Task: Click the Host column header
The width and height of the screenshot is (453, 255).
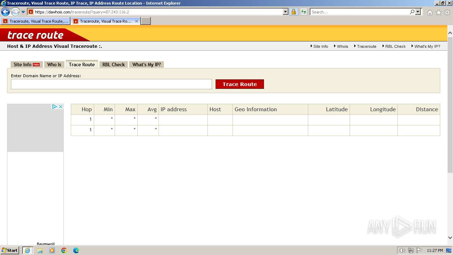Action: click(x=220, y=109)
